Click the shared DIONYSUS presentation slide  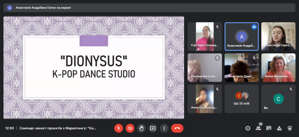[94, 67]
